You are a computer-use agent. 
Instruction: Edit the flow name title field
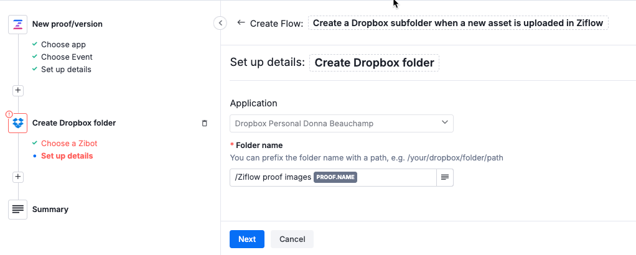(x=458, y=23)
